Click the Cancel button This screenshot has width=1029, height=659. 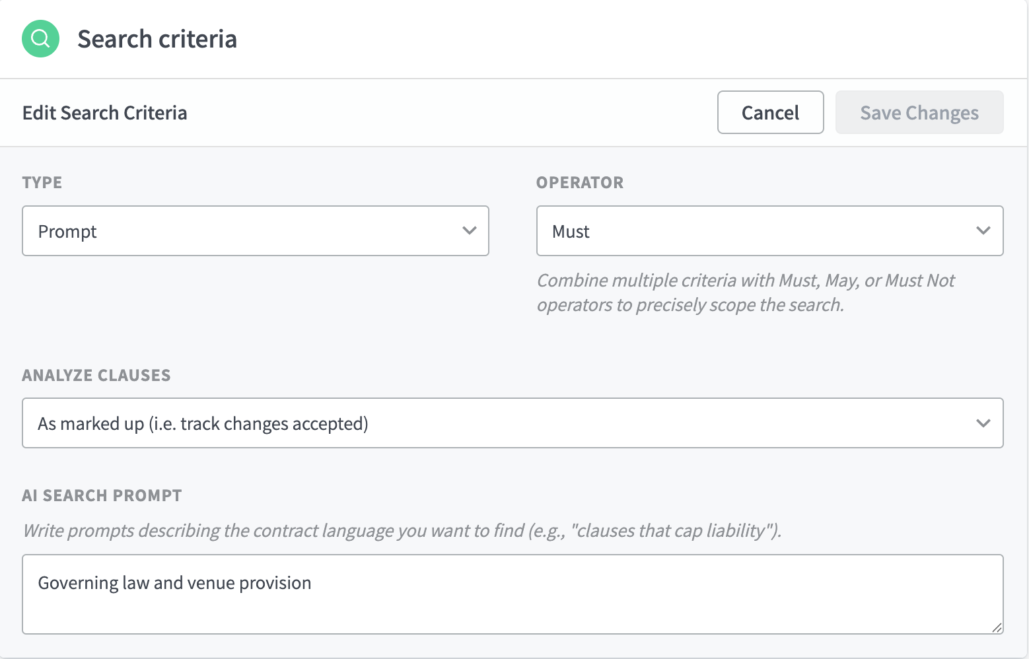770,112
